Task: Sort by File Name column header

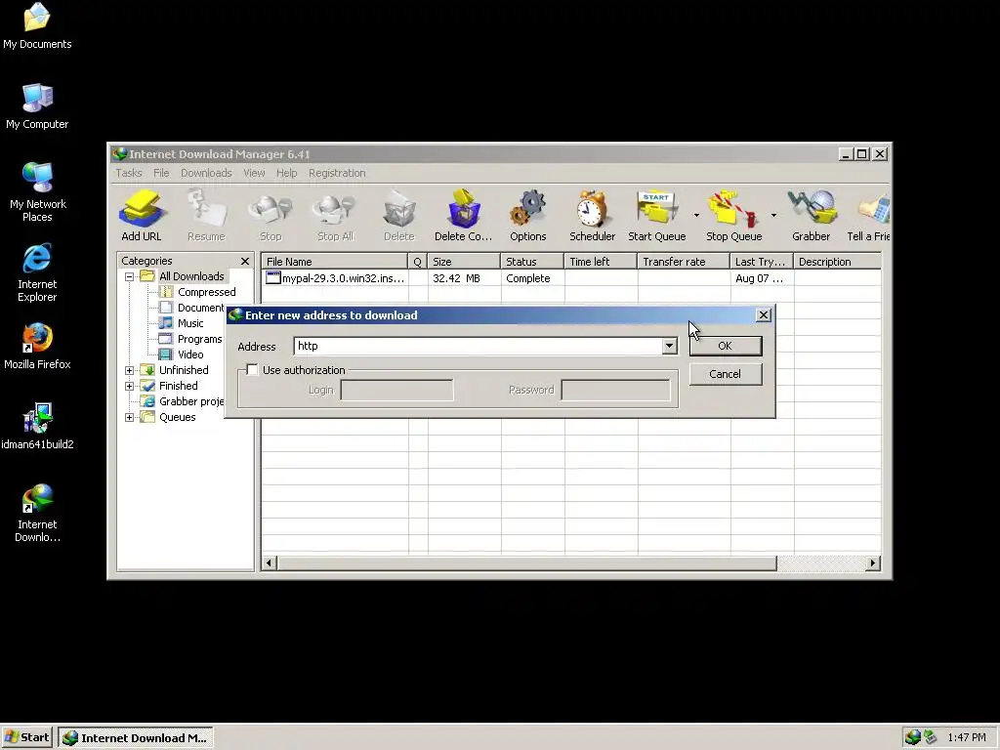Action: click(x=335, y=262)
